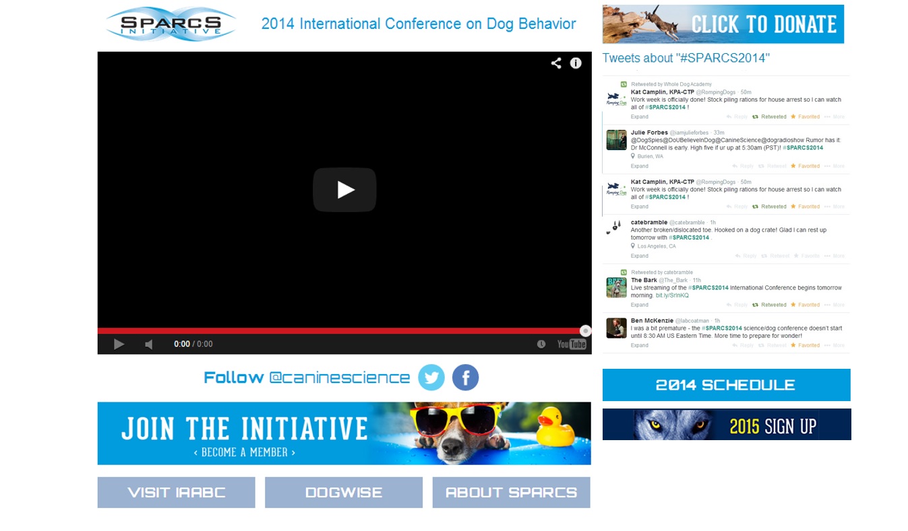Favorite catebramble's tweet

pos(807,256)
